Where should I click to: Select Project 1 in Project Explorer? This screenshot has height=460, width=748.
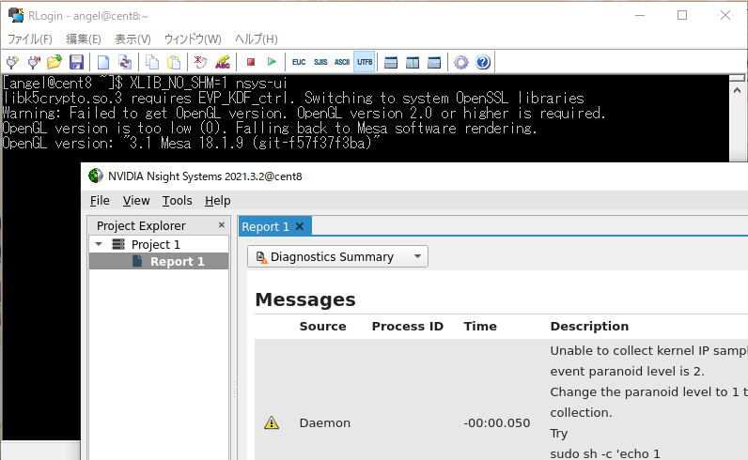[155, 244]
